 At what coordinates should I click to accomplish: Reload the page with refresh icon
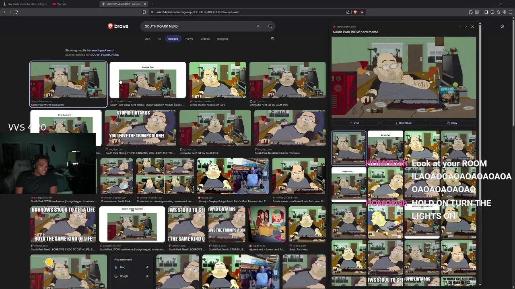16,12
